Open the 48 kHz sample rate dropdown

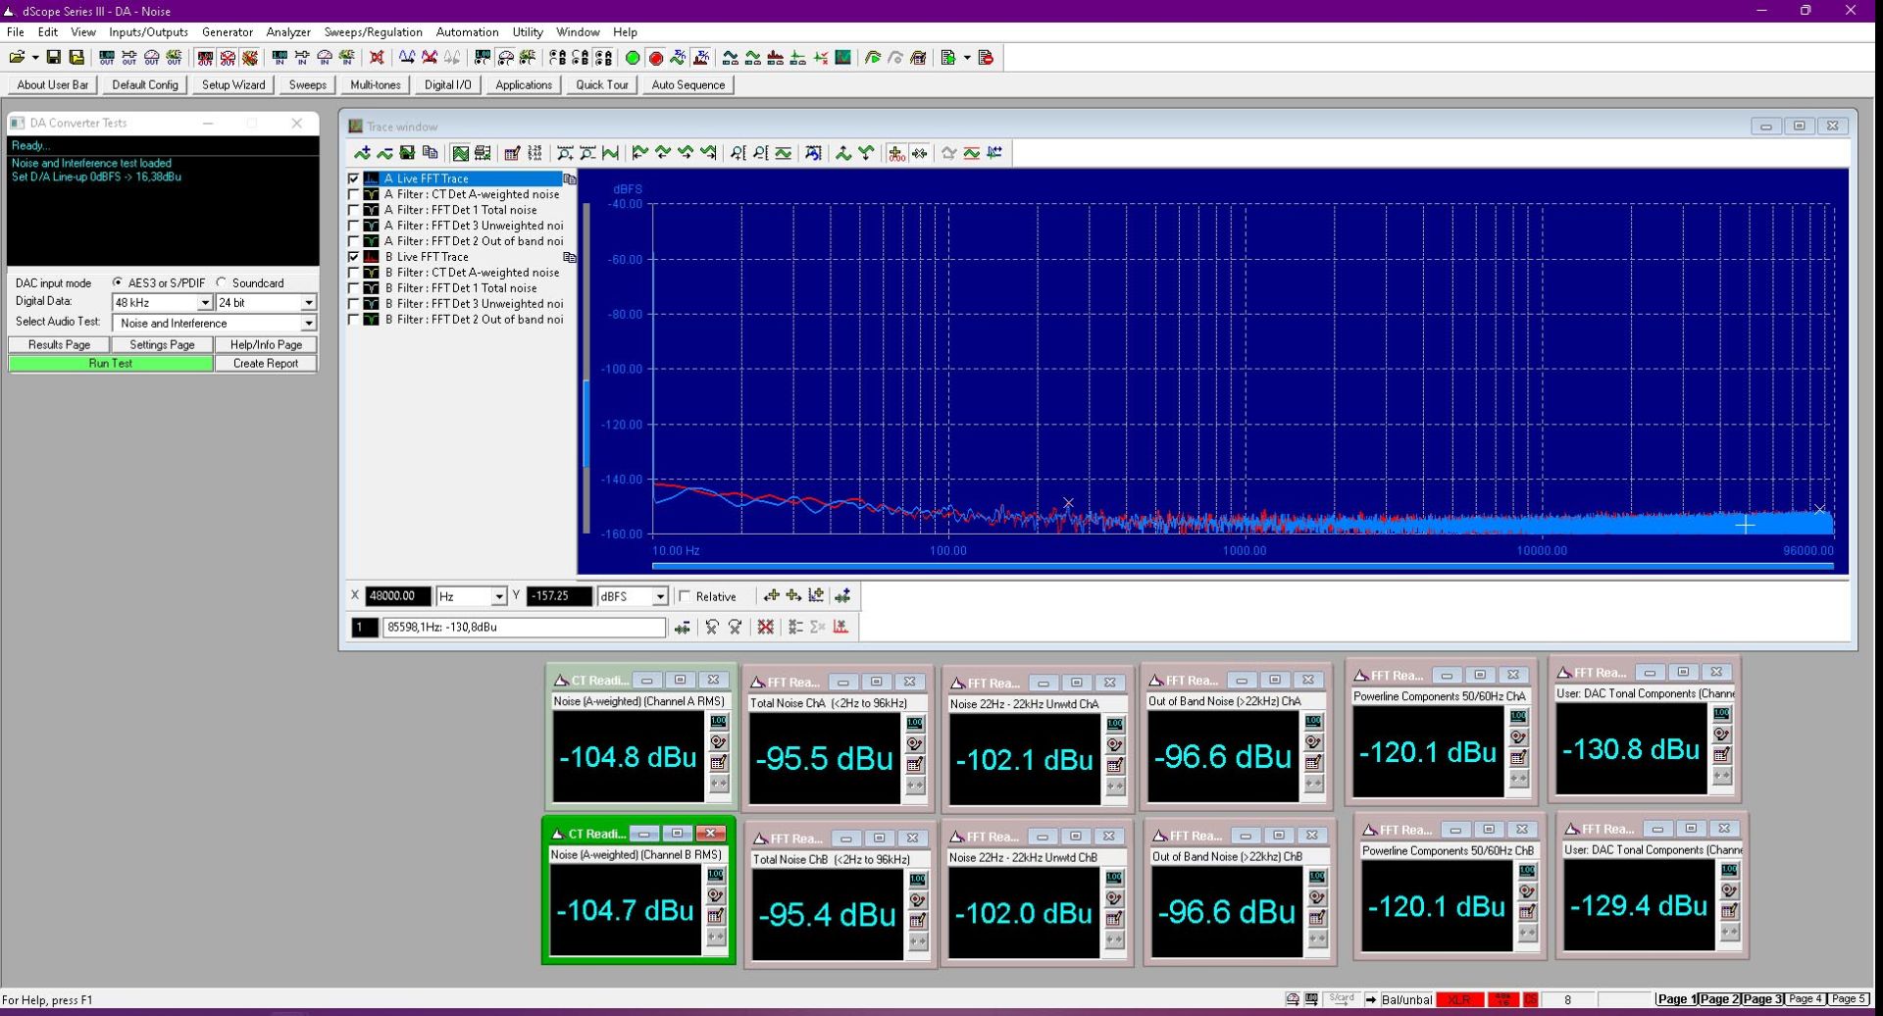click(x=205, y=303)
